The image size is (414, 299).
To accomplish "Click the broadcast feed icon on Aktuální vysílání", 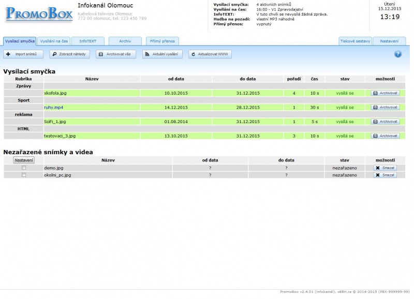I will 147,54.
